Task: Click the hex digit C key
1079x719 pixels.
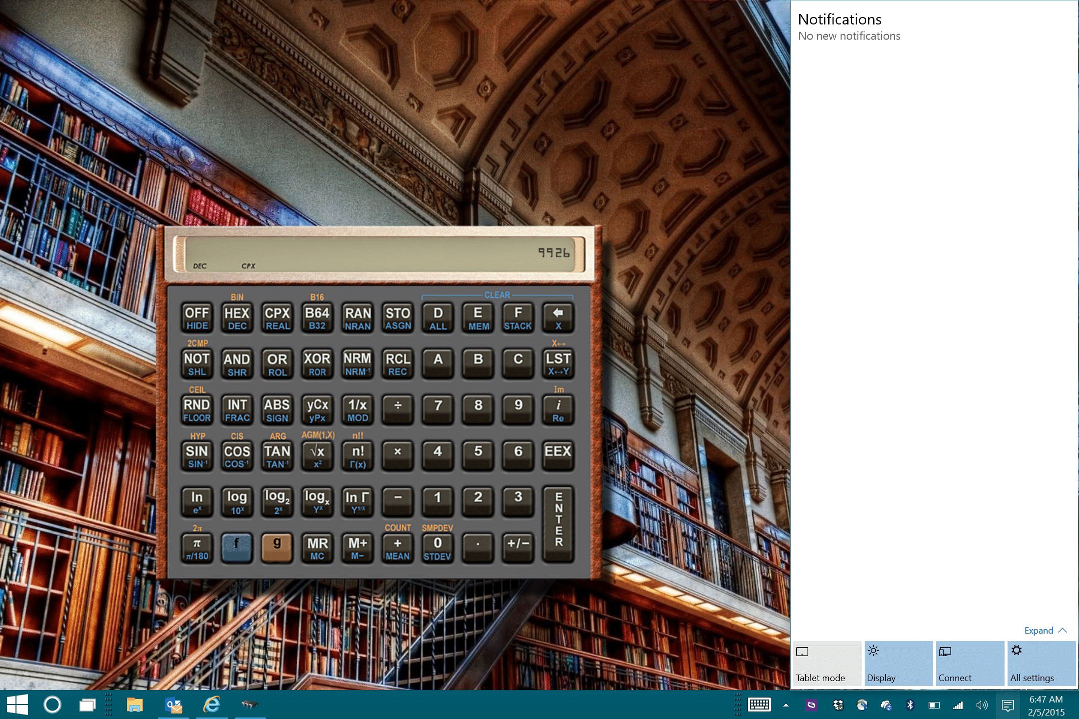Action: 518,364
